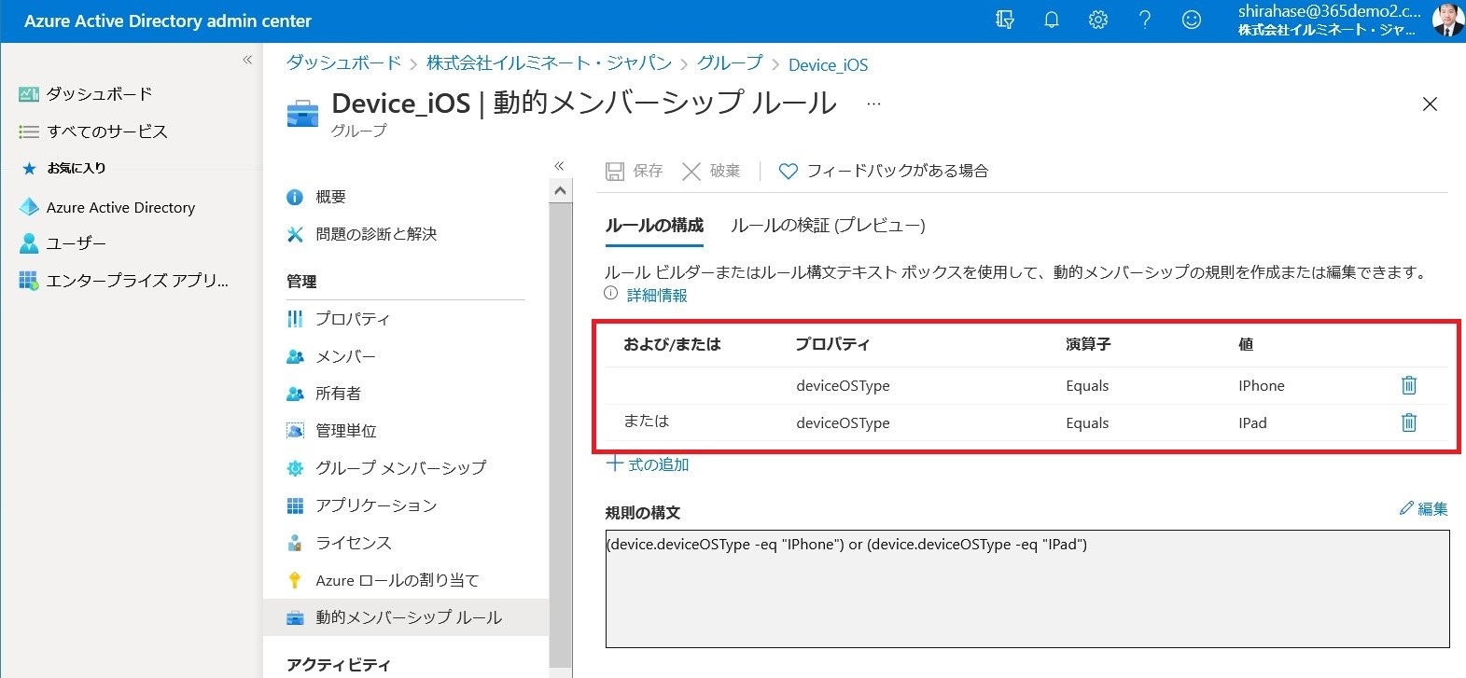Switch to ルールの検証 (プレビュー) tab
Viewport: 1466px width, 678px height.
(828, 225)
